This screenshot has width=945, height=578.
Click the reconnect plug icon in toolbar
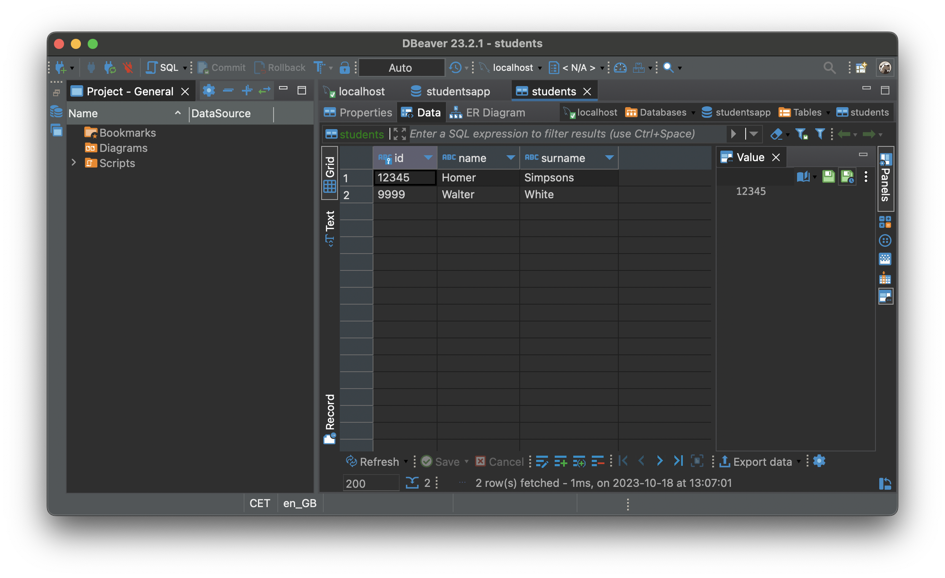click(x=110, y=68)
